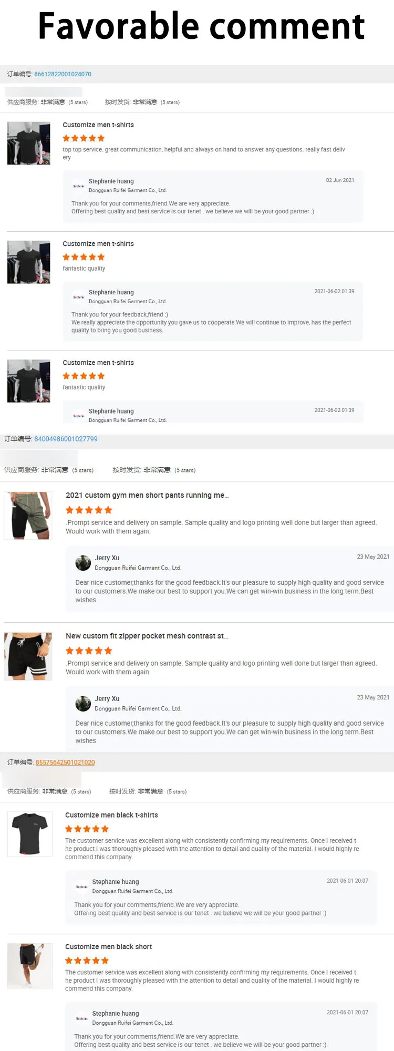Image resolution: width=394 pixels, height=1051 pixels.
Task: Open order number 84004986001027799 link
Action: 66,439
